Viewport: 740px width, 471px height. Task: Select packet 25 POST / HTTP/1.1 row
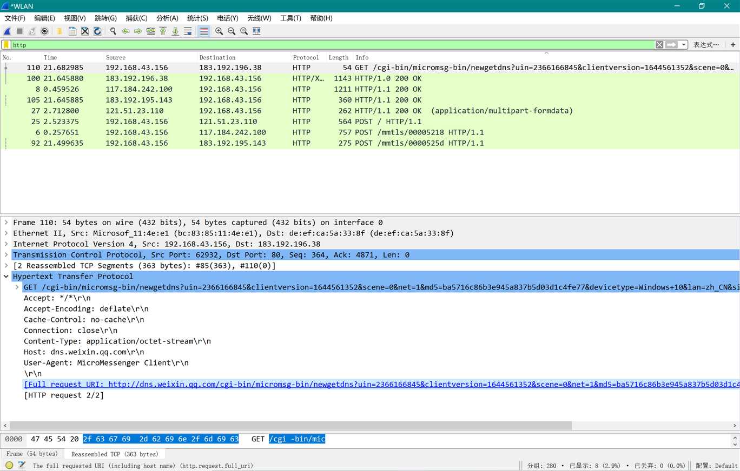pyautogui.click(x=370, y=122)
